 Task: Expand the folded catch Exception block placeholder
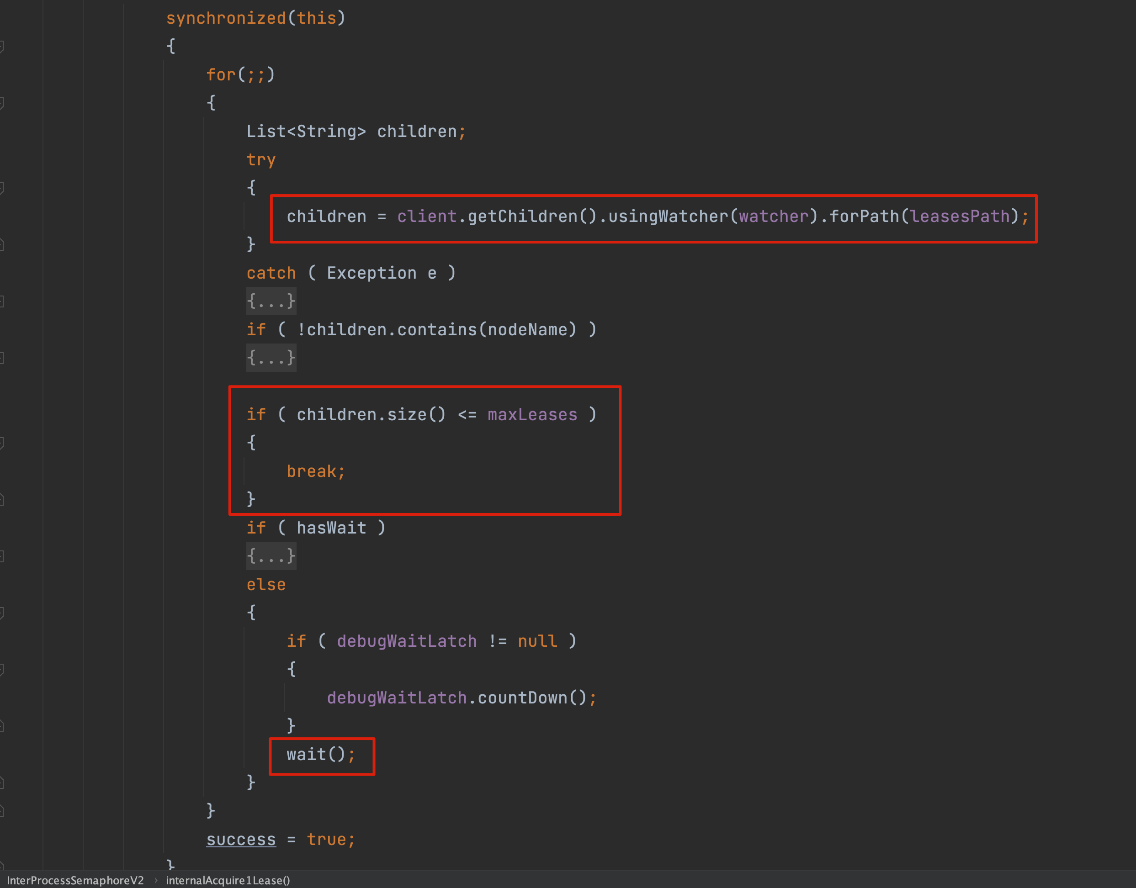(x=271, y=301)
